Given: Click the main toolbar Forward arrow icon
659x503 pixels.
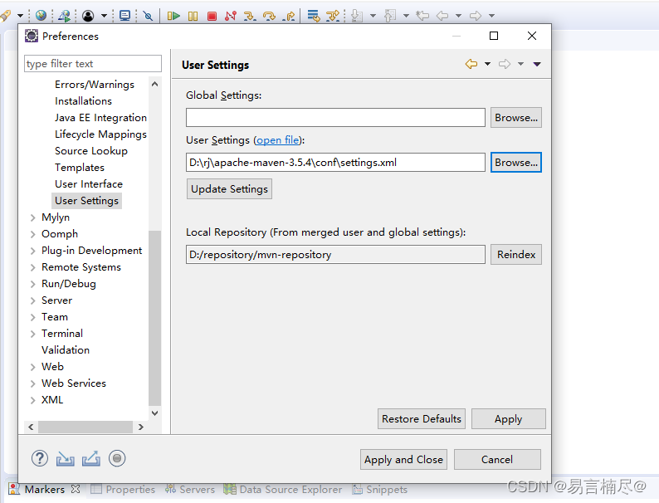Looking at the screenshot, I should (x=476, y=16).
